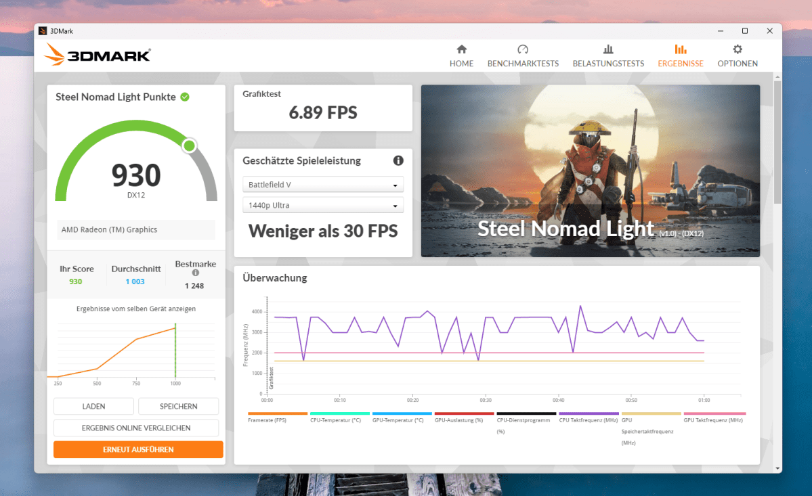Screen dimensions: 812x496
Task: Click ERGEBNIS ONLINE VERGLEICHEN button
Action: point(136,428)
